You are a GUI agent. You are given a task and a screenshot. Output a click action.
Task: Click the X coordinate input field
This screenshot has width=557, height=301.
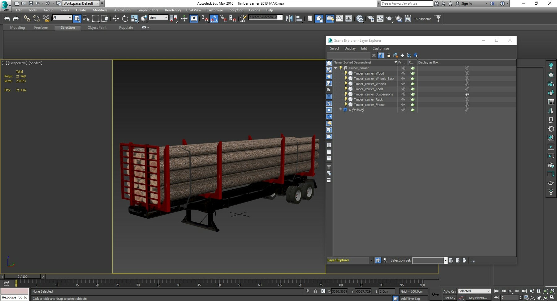(x=339, y=291)
